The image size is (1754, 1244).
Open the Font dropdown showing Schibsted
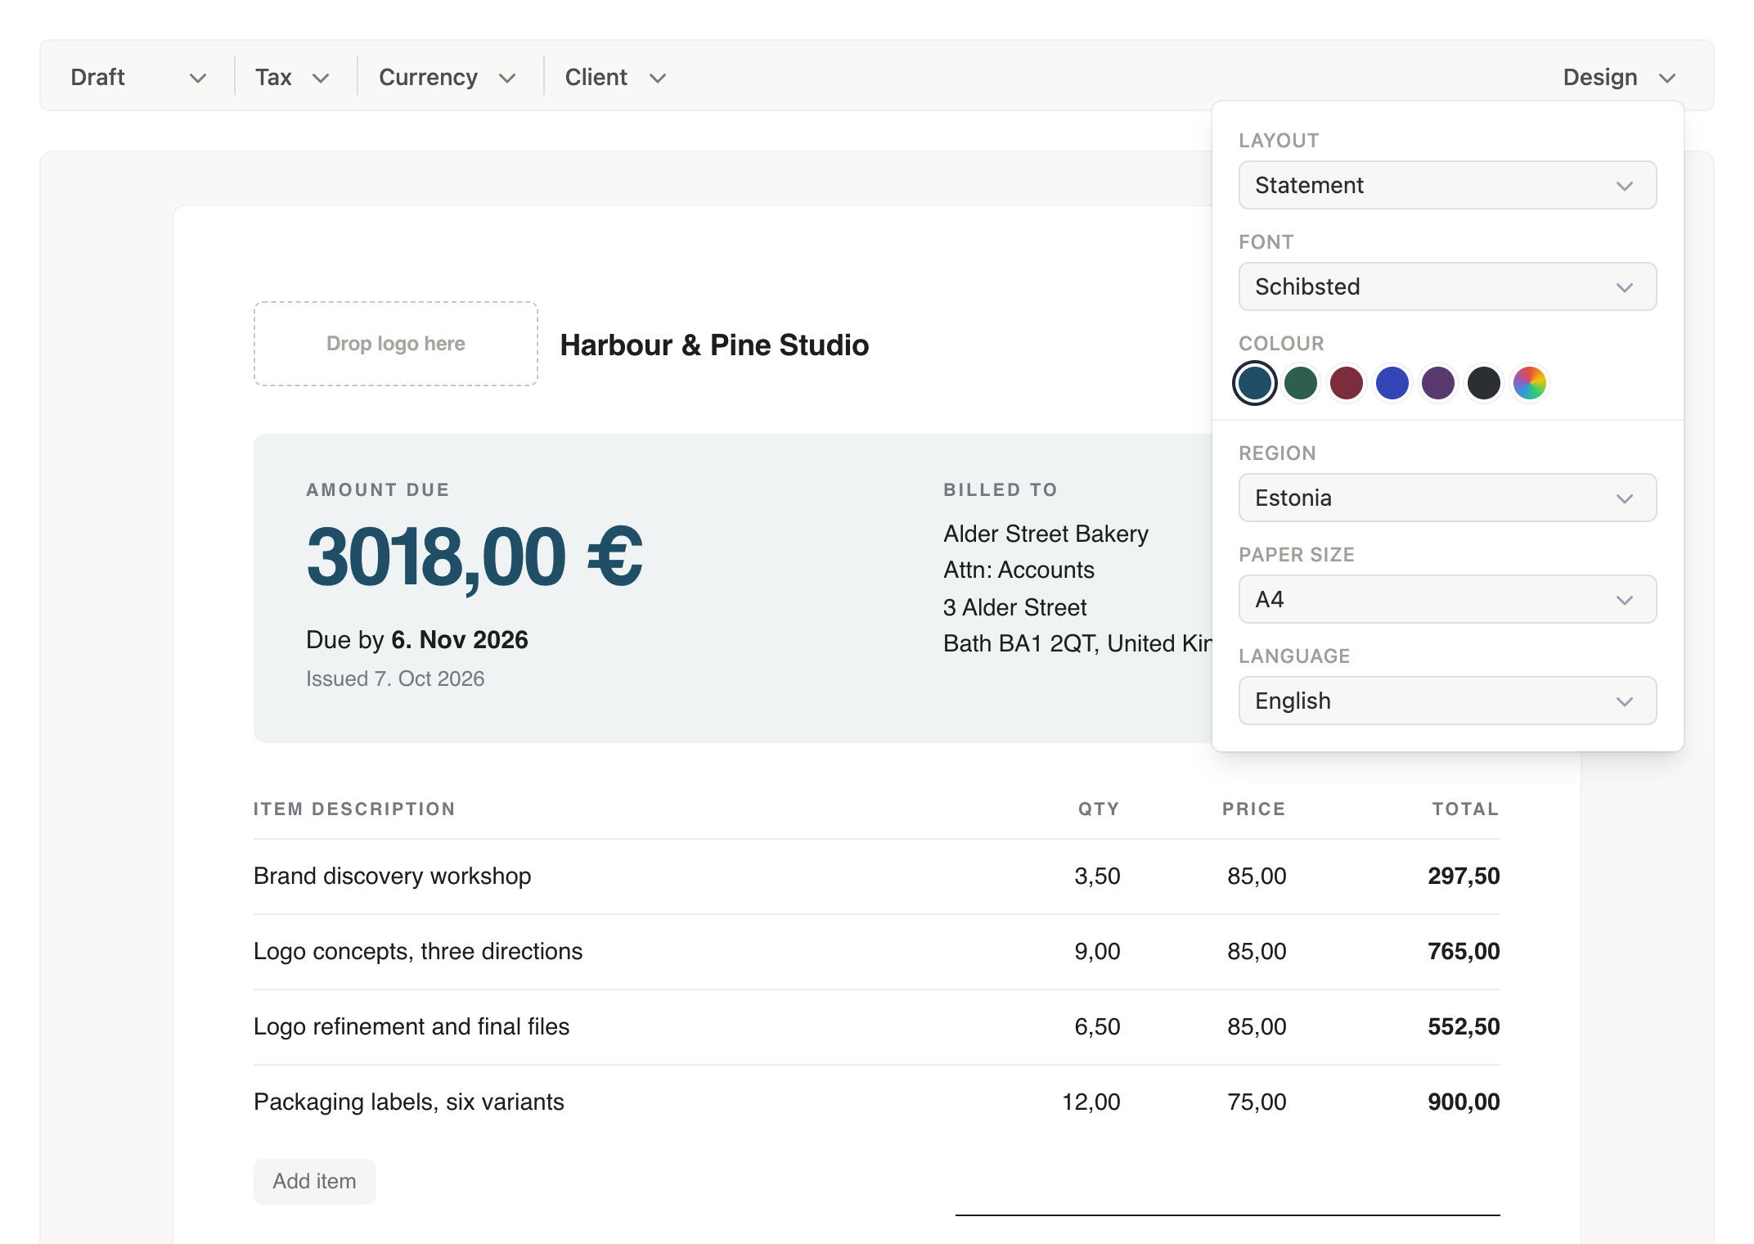click(x=1447, y=286)
